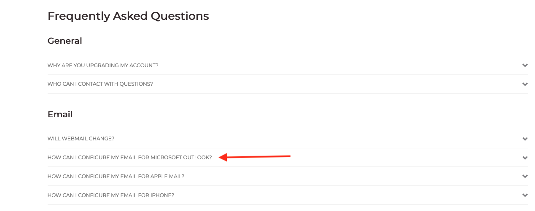This screenshot has height=211, width=535.
Task: Open 'Why are you upgrading my account?' question
Action: 103,66
